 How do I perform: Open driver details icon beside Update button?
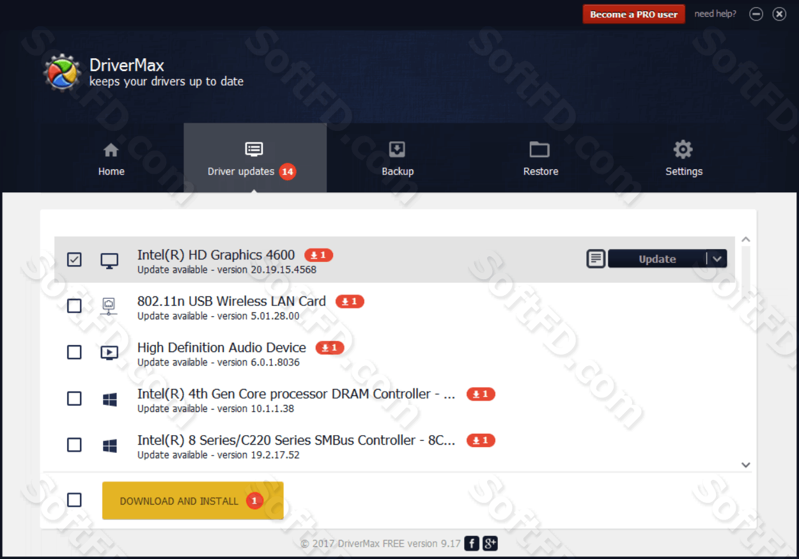(x=596, y=259)
